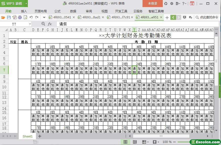Click the export to PDF icon
This screenshot has height=145, width=221.
point(14,17)
